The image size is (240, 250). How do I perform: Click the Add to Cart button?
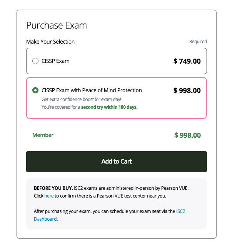pos(116,162)
